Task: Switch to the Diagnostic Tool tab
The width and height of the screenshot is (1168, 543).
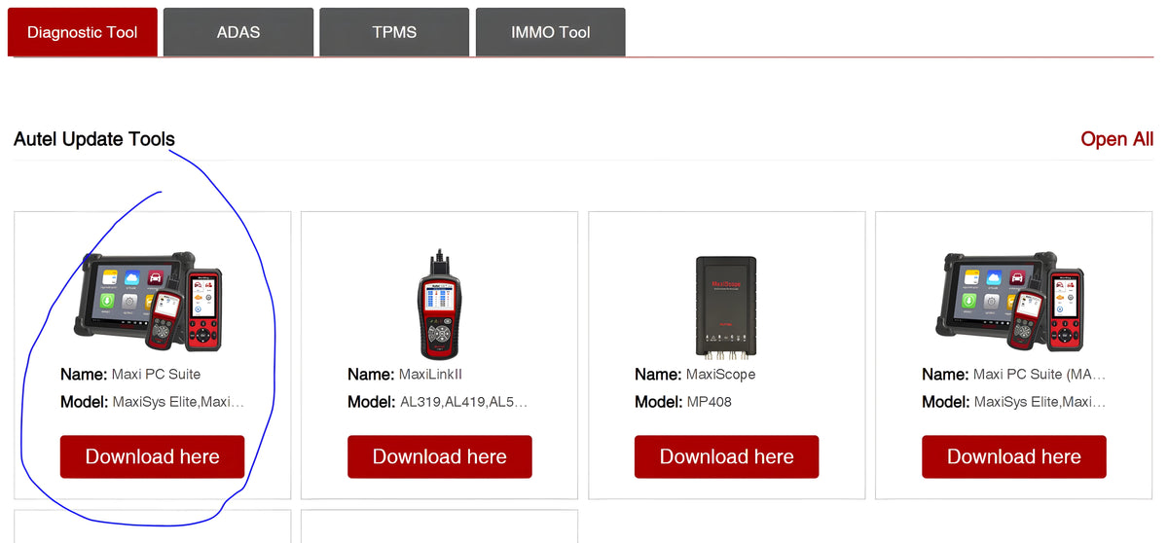Action: (83, 32)
